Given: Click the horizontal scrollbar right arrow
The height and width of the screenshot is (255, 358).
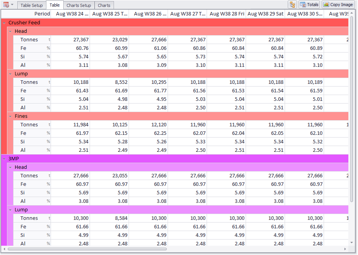Looking at the screenshot, I should point(345,249).
